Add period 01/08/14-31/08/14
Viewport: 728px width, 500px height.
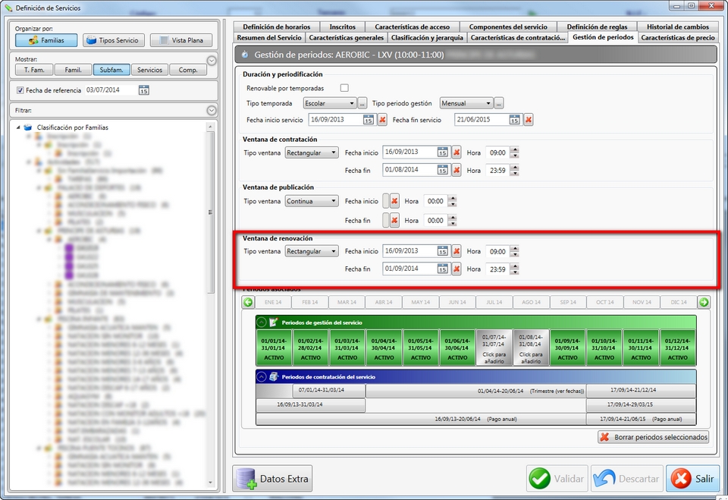(x=530, y=347)
